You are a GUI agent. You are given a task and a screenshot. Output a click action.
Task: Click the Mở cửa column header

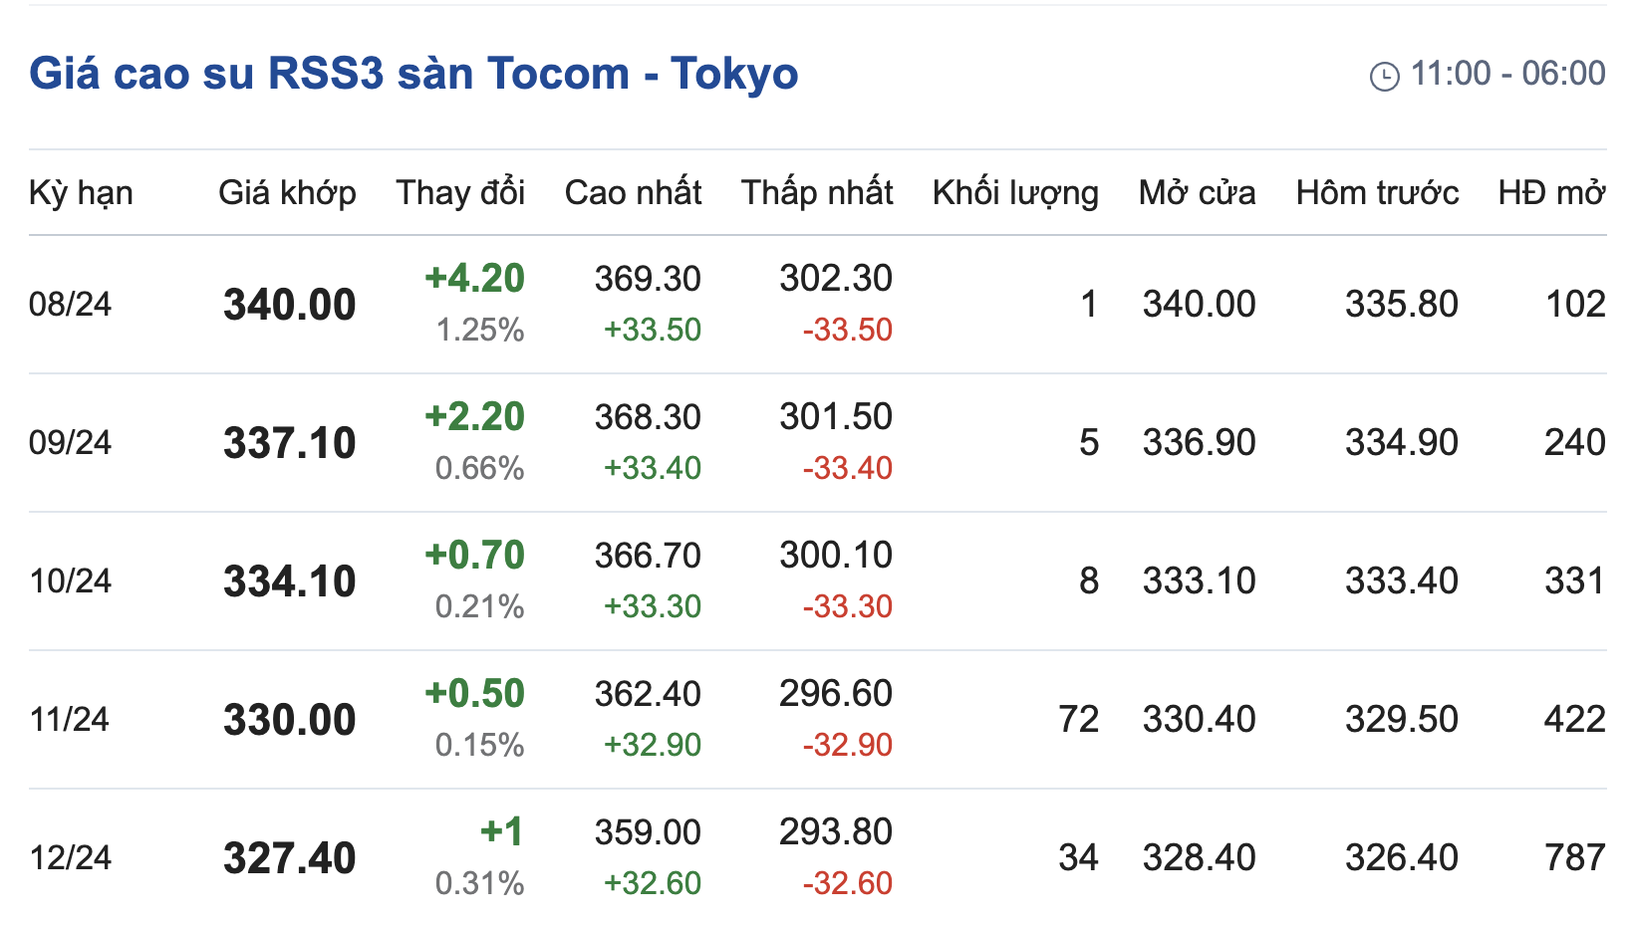point(1197,192)
